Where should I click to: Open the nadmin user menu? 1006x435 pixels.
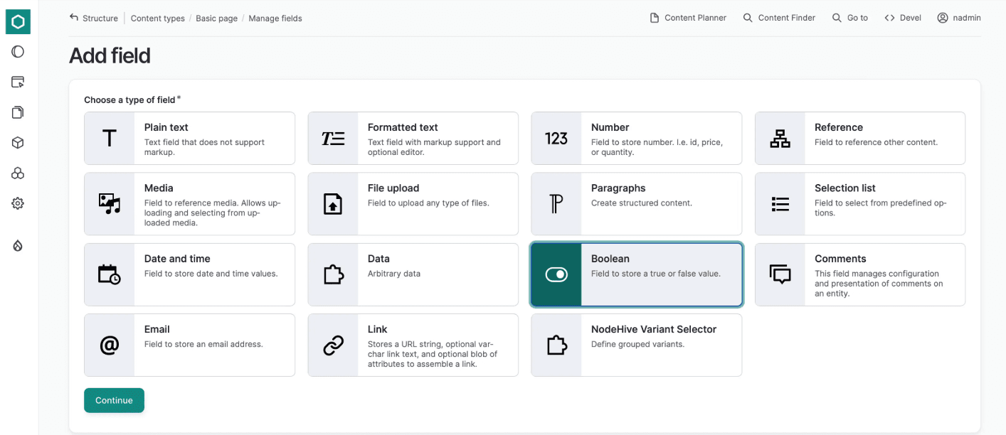[959, 18]
